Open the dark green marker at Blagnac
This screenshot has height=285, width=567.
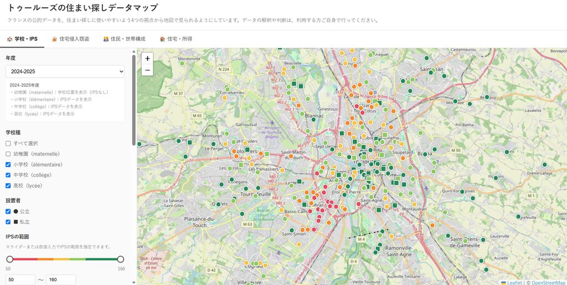click(314, 120)
